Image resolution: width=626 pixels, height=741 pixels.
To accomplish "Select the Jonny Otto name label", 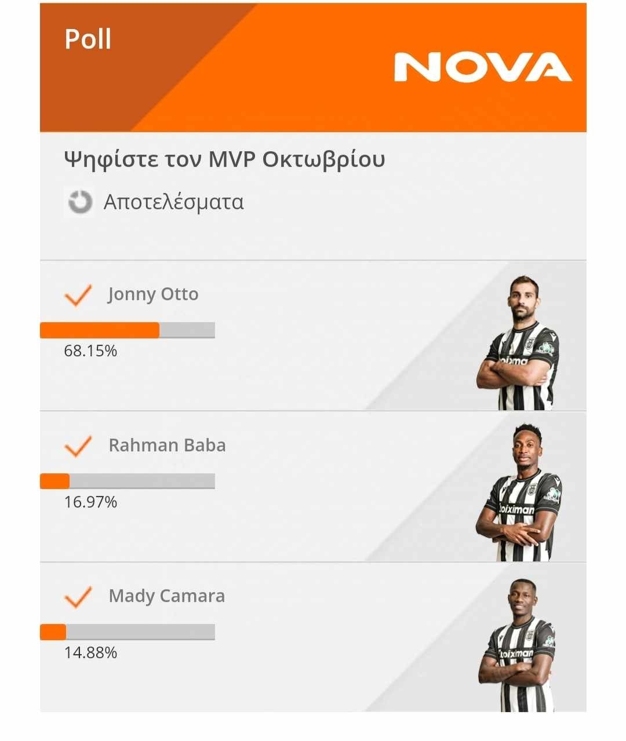I will point(153,294).
